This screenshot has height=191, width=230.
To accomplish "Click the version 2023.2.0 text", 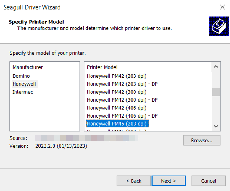I will pos(61,146).
